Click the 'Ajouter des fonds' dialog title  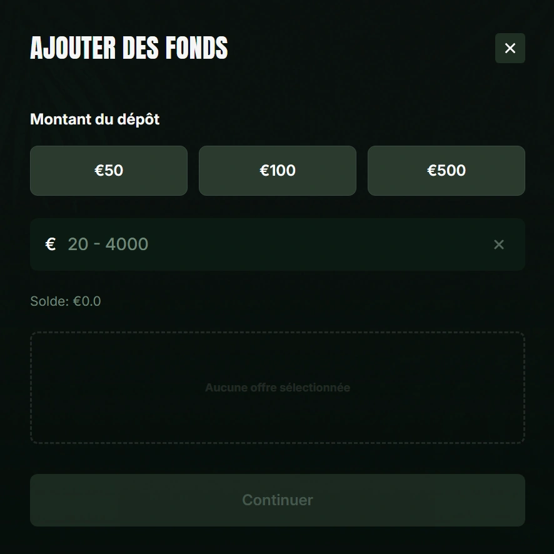(129, 48)
